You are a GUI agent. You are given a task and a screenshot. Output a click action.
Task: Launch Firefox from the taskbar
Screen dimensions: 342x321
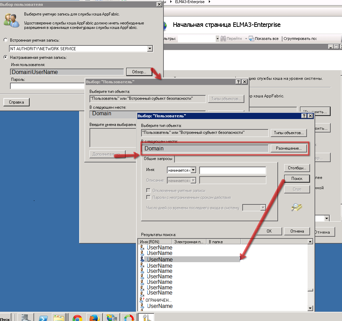(95, 317)
